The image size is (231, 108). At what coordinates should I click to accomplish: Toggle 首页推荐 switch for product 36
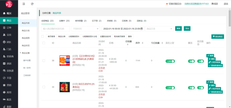click(200, 61)
